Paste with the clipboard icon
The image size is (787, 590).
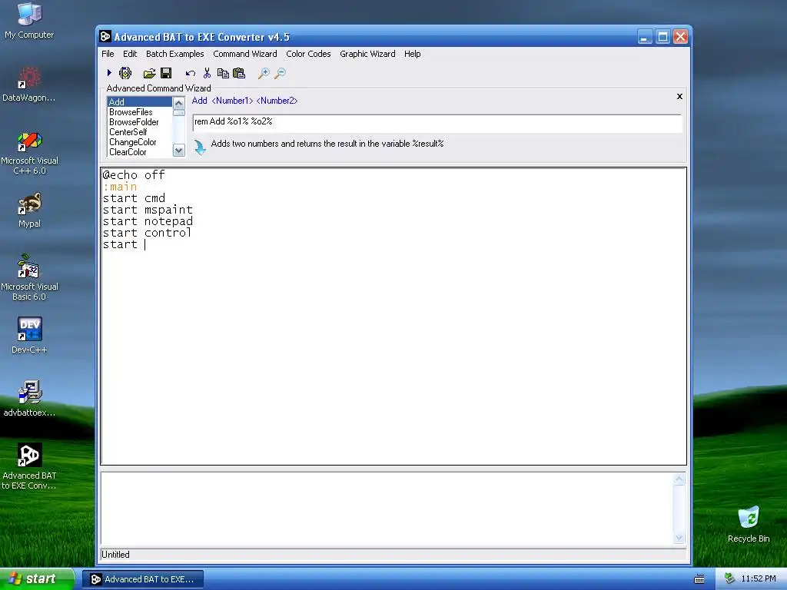[x=239, y=73]
